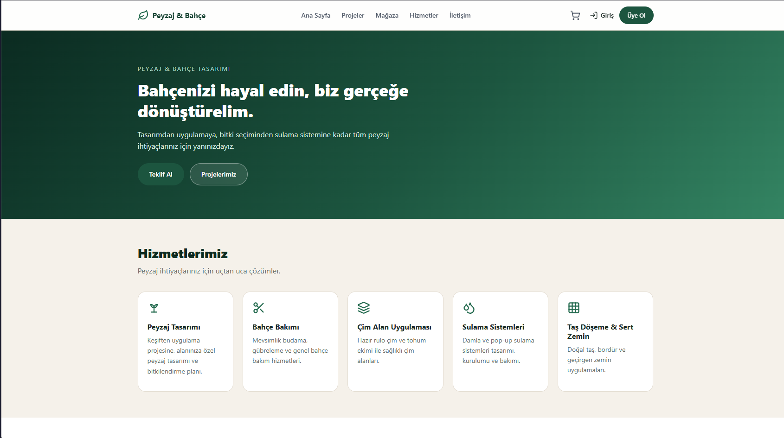Screen dimensions: 784x438
Task: Open the shopping cart
Action: pyautogui.click(x=575, y=15)
